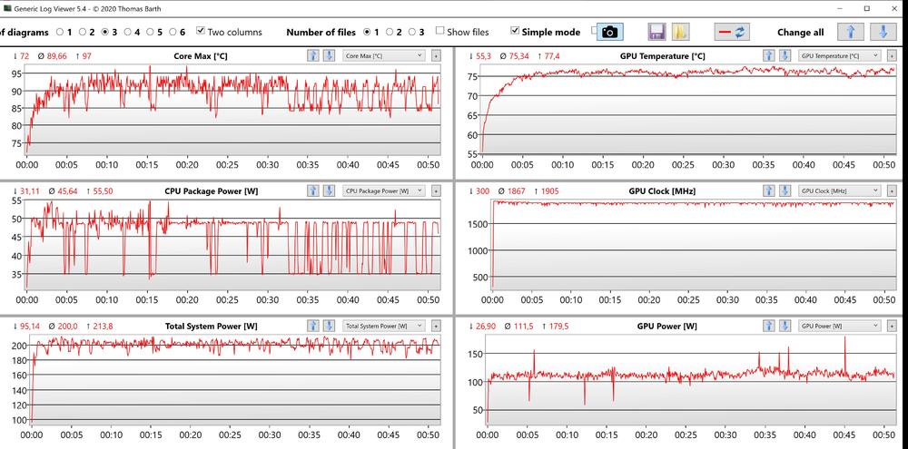Open the GPU Clock [MHz] dropdown
The image size is (908, 449).
839,190
